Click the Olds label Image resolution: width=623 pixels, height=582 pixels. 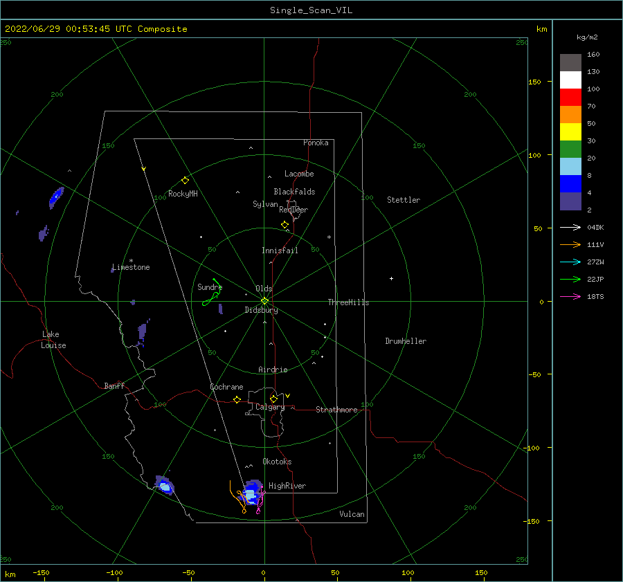(x=264, y=289)
